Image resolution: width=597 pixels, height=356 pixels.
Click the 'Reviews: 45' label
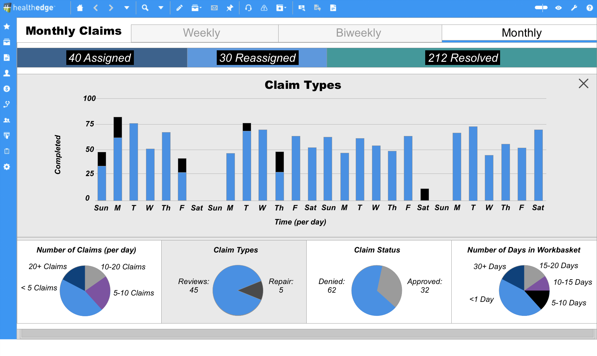pos(193,286)
